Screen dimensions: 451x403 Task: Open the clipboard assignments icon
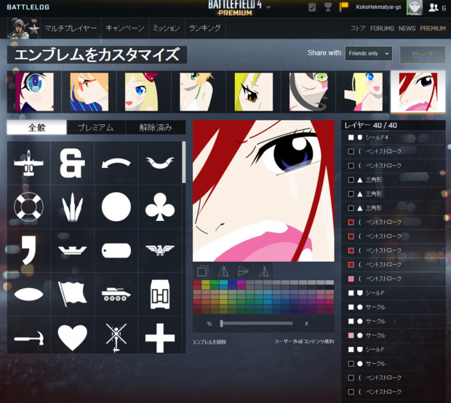pyautogui.click(x=312, y=7)
